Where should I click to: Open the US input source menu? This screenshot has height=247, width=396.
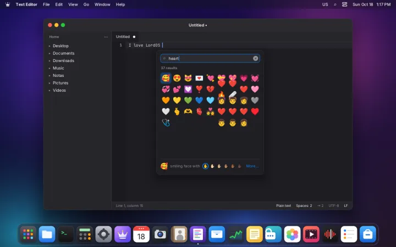pos(325,4)
